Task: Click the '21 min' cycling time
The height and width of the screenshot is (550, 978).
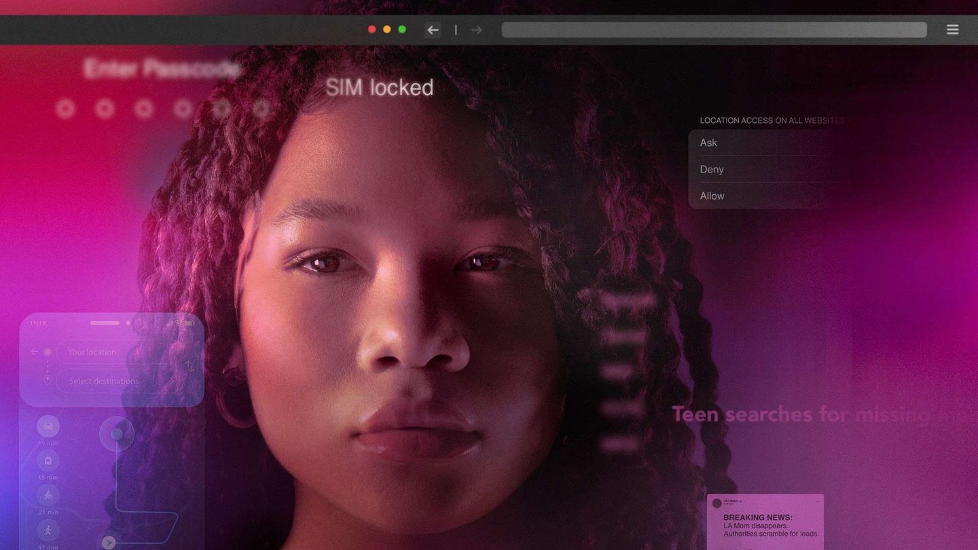Action: (x=48, y=512)
